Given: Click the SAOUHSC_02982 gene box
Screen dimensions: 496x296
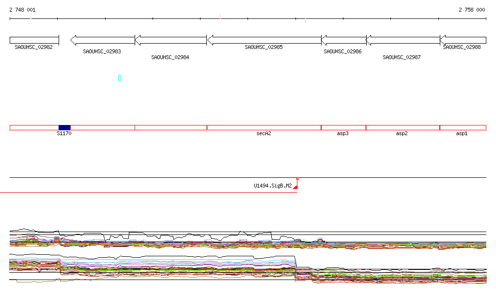Looking at the screenshot, I should click(x=34, y=40).
